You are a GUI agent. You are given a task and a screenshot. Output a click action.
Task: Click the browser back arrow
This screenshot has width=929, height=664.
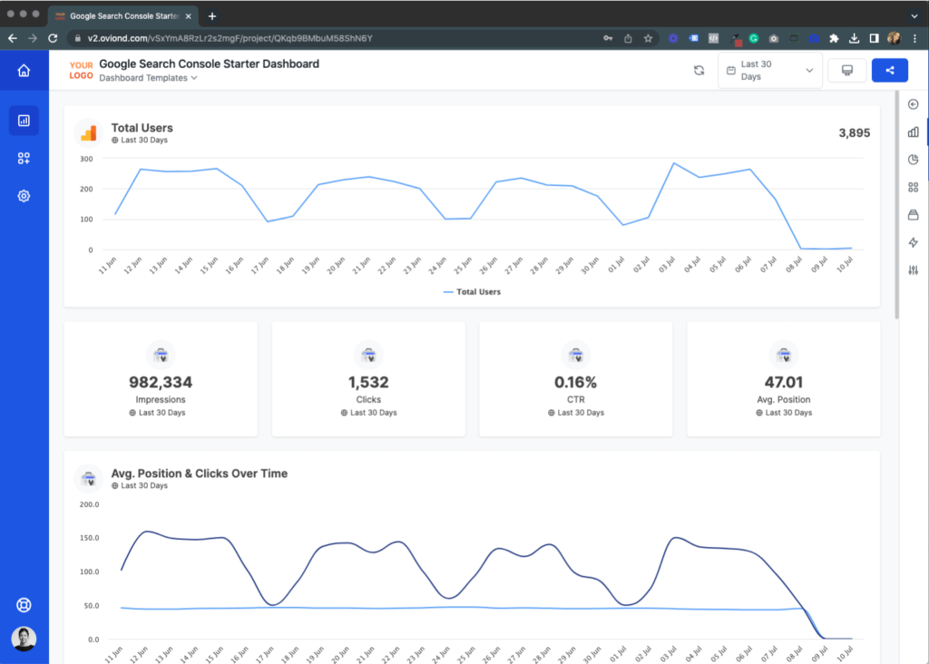pos(13,38)
